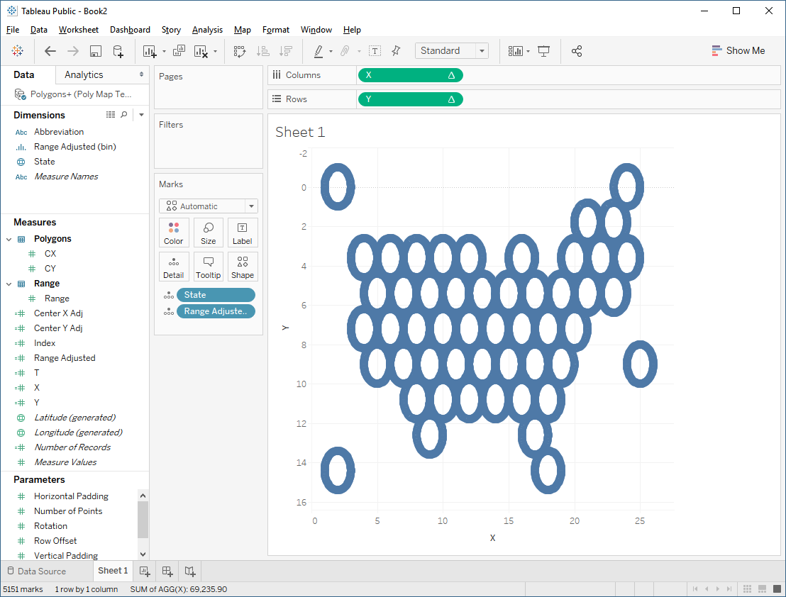Collapse the Polygons measure group
This screenshot has height=597, width=786.
(x=9, y=238)
